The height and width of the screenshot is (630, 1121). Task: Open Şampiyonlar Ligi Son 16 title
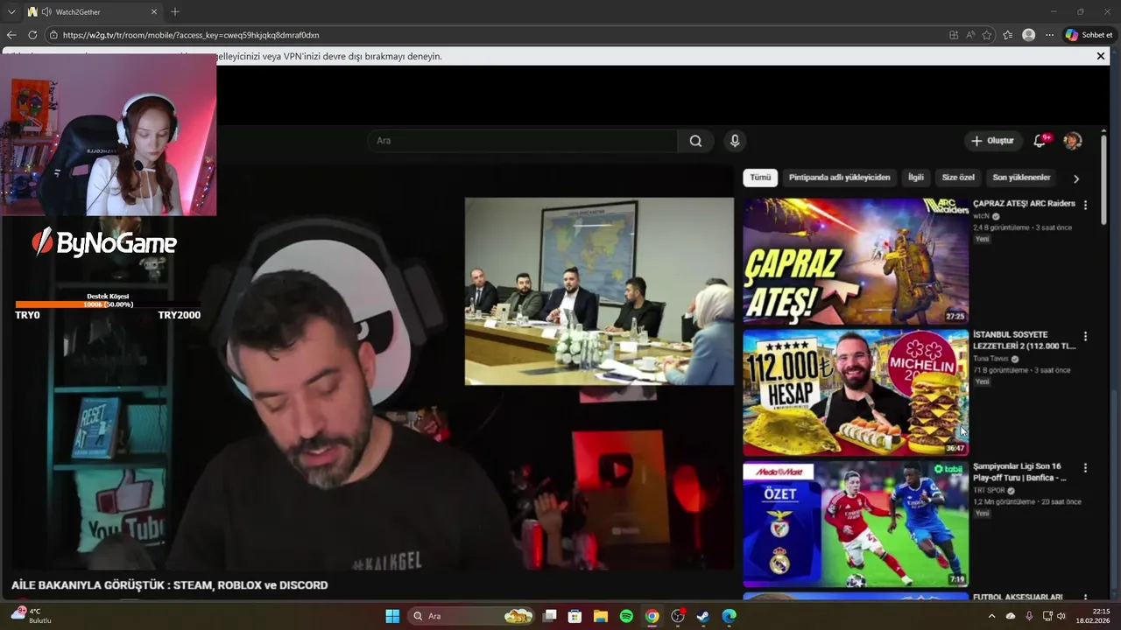[1020, 472]
